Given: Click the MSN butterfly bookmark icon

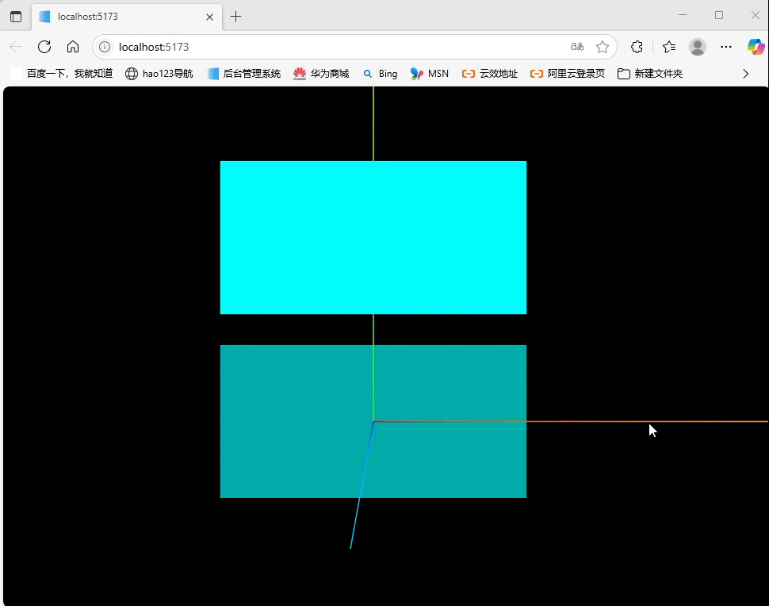Looking at the screenshot, I should (415, 73).
